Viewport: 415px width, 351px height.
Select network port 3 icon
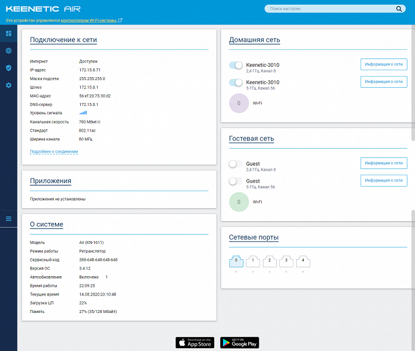pyautogui.click(x=286, y=261)
